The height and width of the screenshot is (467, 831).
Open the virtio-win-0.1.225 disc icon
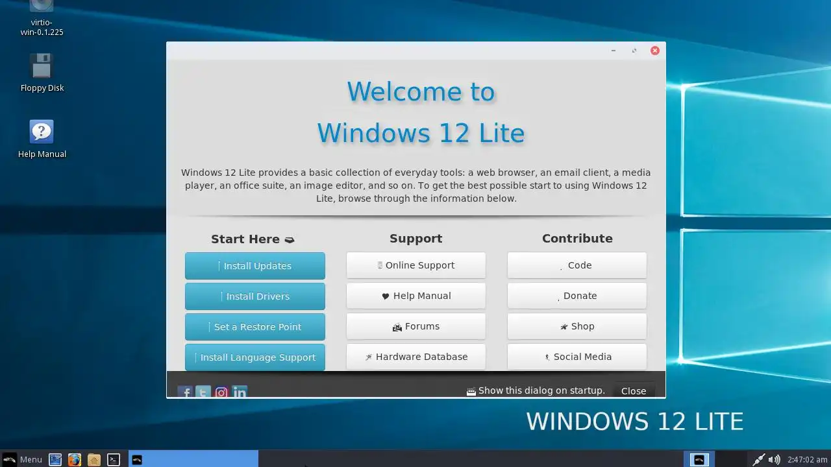(x=42, y=18)
